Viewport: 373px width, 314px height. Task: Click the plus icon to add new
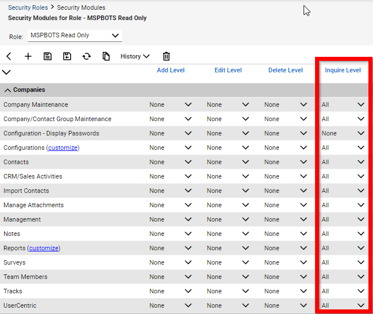[28, 56]
